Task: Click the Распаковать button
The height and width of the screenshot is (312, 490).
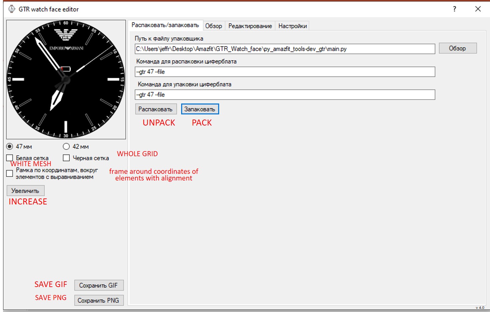Action: pyautogui.click(x=156, y=109)
